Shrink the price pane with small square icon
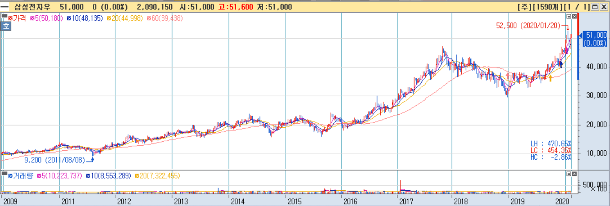This screenshot has width=610, height=206. pos(569,16)
